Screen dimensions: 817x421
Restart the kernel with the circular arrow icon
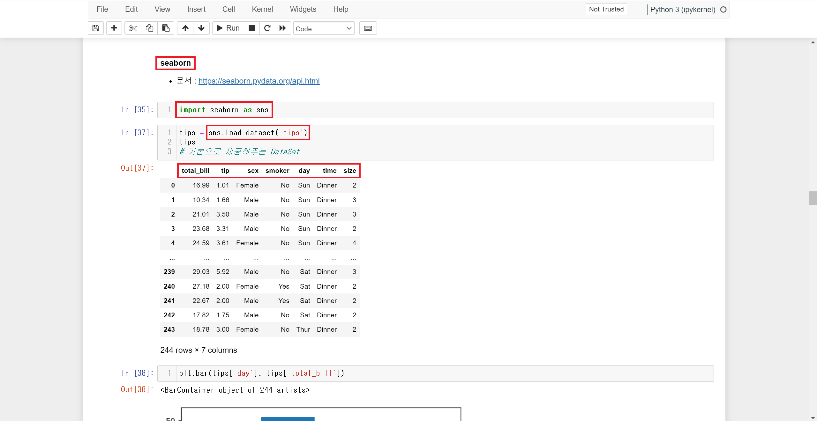(267, 28)
